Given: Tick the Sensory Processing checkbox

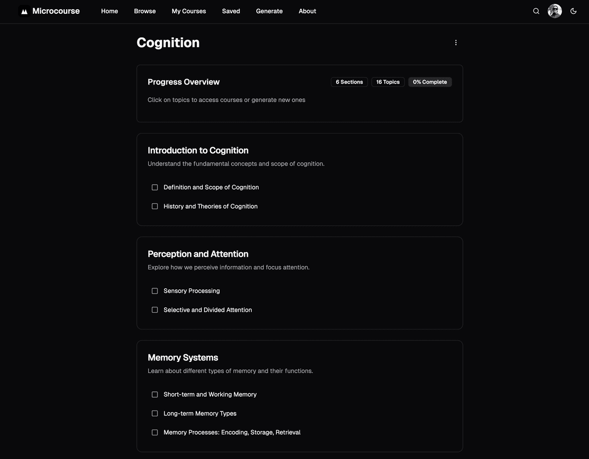Looking at the screenshot, I should pyautogui.click(x=155, y=291).
